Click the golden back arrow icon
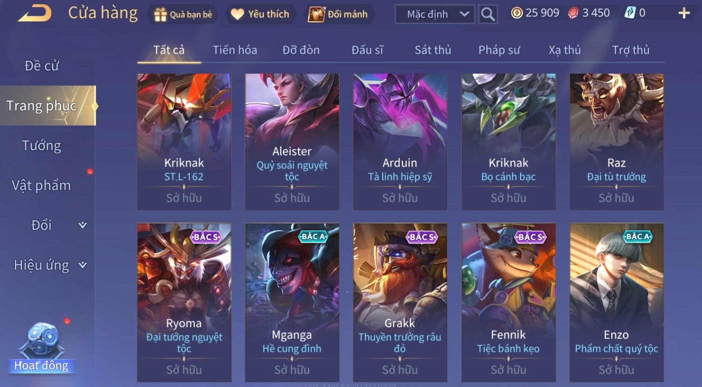Image resolution: width=702 pixels, height=387 pixels. click(x=35, y=13)
